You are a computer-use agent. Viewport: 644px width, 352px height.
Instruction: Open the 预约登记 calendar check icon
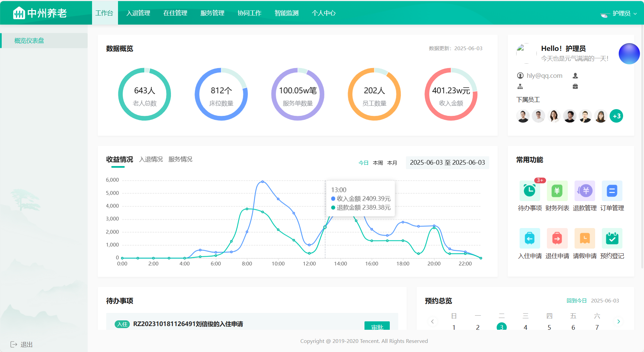pyautogui.click(x=612, y=238)
